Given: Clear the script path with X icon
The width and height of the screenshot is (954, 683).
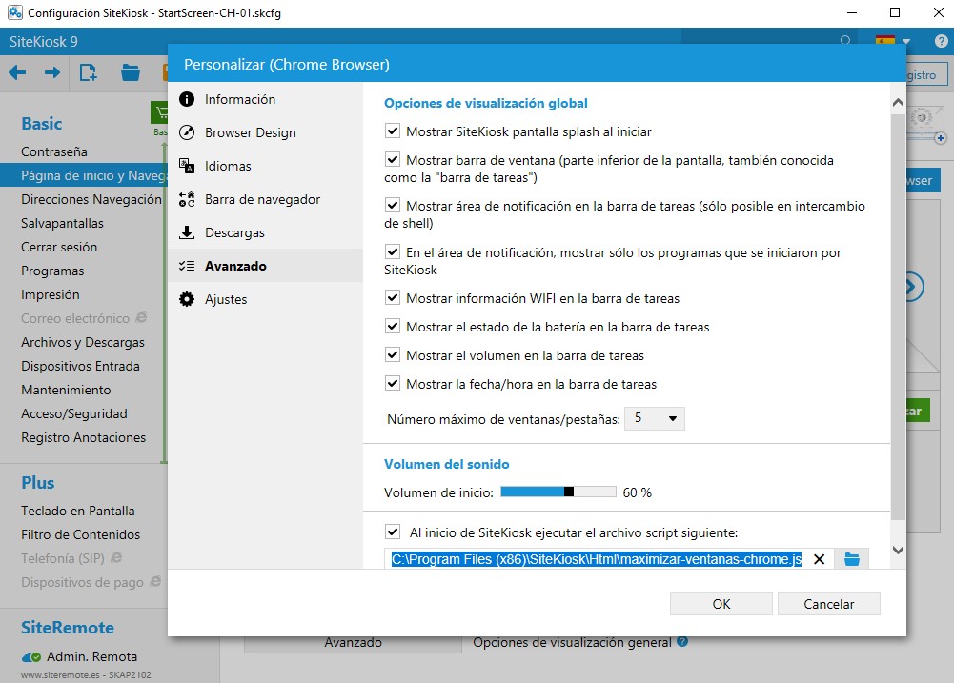Looking at the screenshot, I should (x=819, y=559).
